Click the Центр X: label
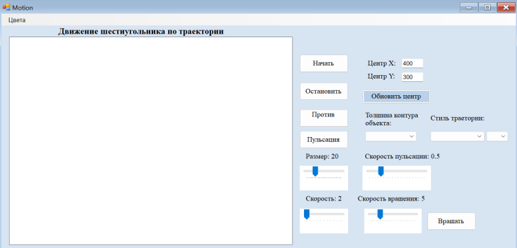 (381, 63)
